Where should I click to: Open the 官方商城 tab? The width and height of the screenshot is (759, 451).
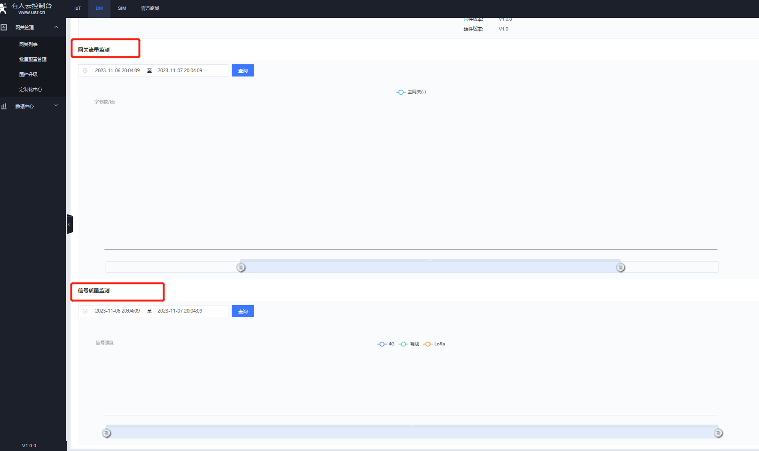[150, 8]
